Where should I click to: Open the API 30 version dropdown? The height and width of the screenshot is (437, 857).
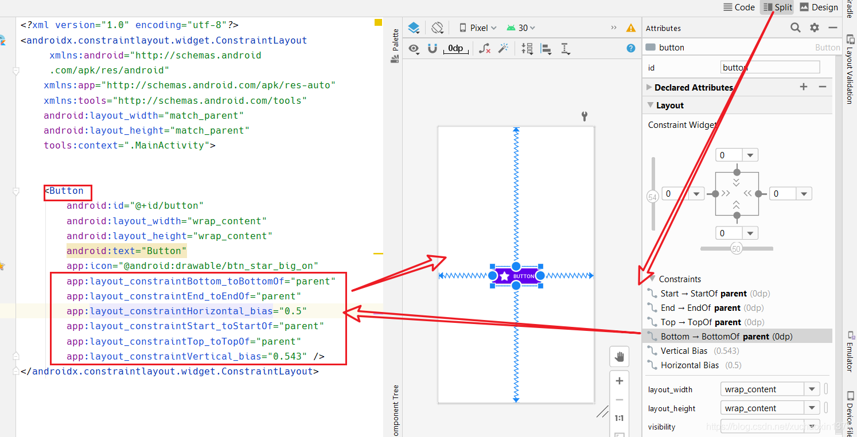(521, 28)
